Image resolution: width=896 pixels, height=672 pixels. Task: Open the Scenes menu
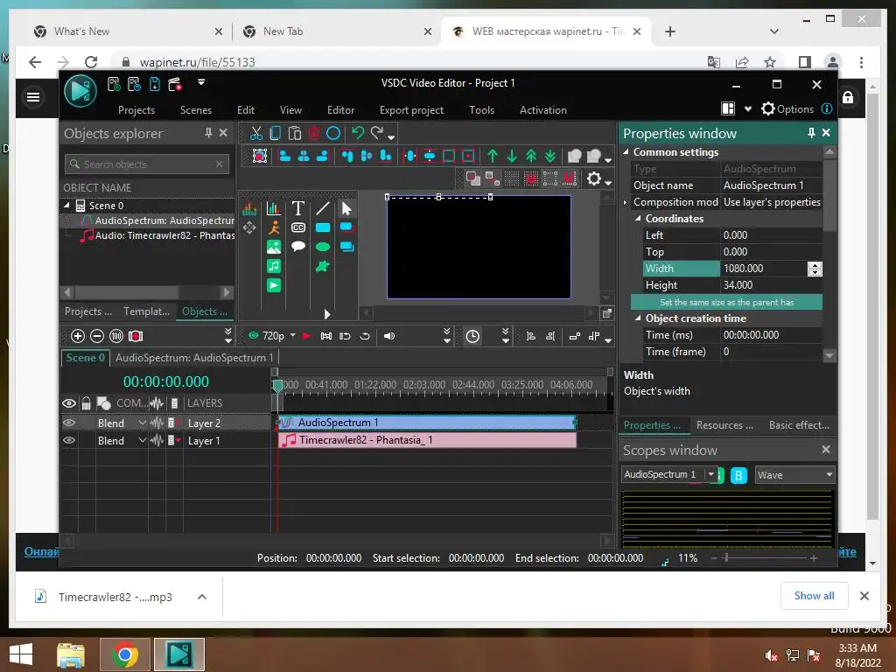pos(196,109)
